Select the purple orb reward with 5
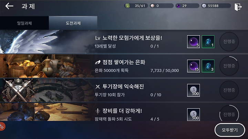248x139 pixels. click(194, 42)
